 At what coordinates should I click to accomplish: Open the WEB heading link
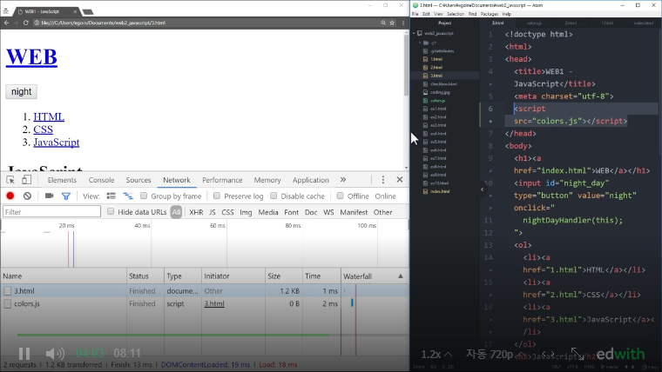point(31,56)
